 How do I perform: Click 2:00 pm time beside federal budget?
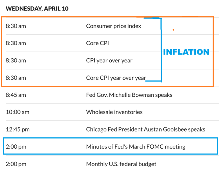click(16, 164)
